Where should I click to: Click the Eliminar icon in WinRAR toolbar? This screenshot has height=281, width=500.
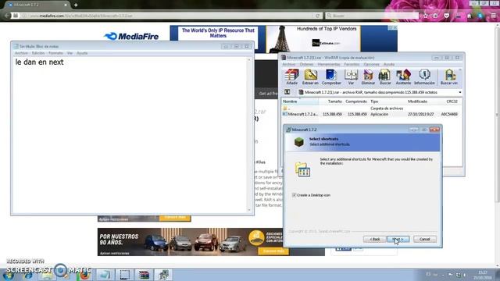(x=368, y=77)
